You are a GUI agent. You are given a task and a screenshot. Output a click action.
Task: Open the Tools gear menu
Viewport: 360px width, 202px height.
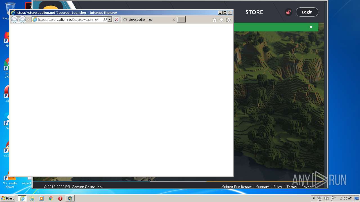click(x=228, y=20)
